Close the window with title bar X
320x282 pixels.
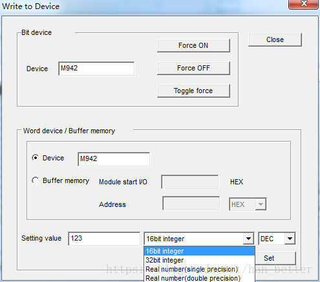303,4
